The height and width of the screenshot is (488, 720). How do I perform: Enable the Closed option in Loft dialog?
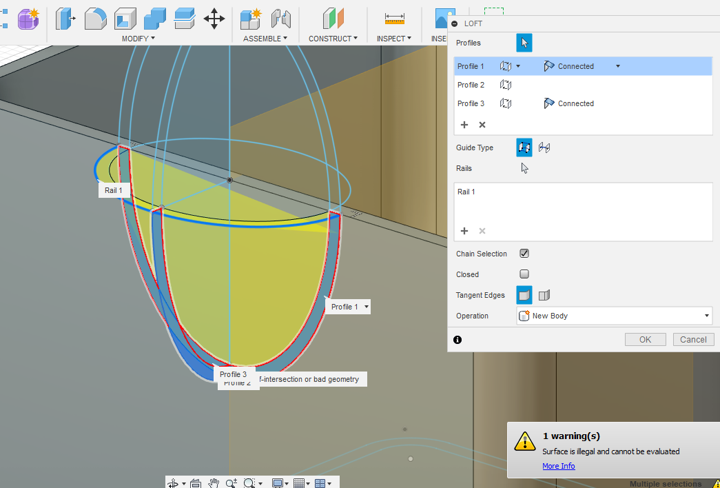coord(524,274)
